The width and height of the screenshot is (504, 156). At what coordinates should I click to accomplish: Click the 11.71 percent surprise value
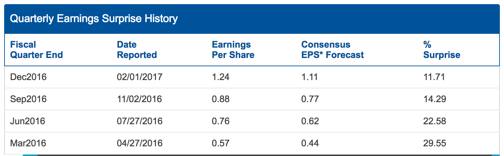(434, 77)
